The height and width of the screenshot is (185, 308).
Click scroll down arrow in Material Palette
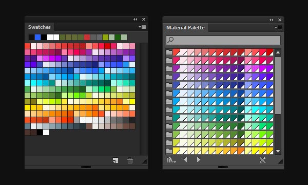278,151
